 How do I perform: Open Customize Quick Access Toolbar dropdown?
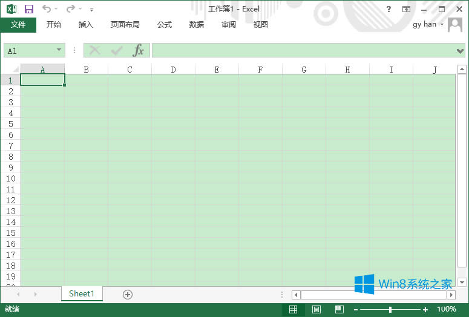[91, 10]
